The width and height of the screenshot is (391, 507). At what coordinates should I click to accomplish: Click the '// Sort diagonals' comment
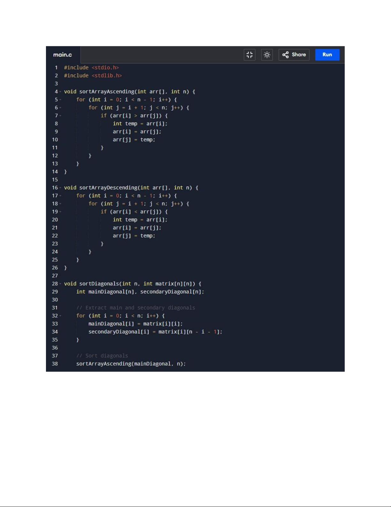(102, 355)
